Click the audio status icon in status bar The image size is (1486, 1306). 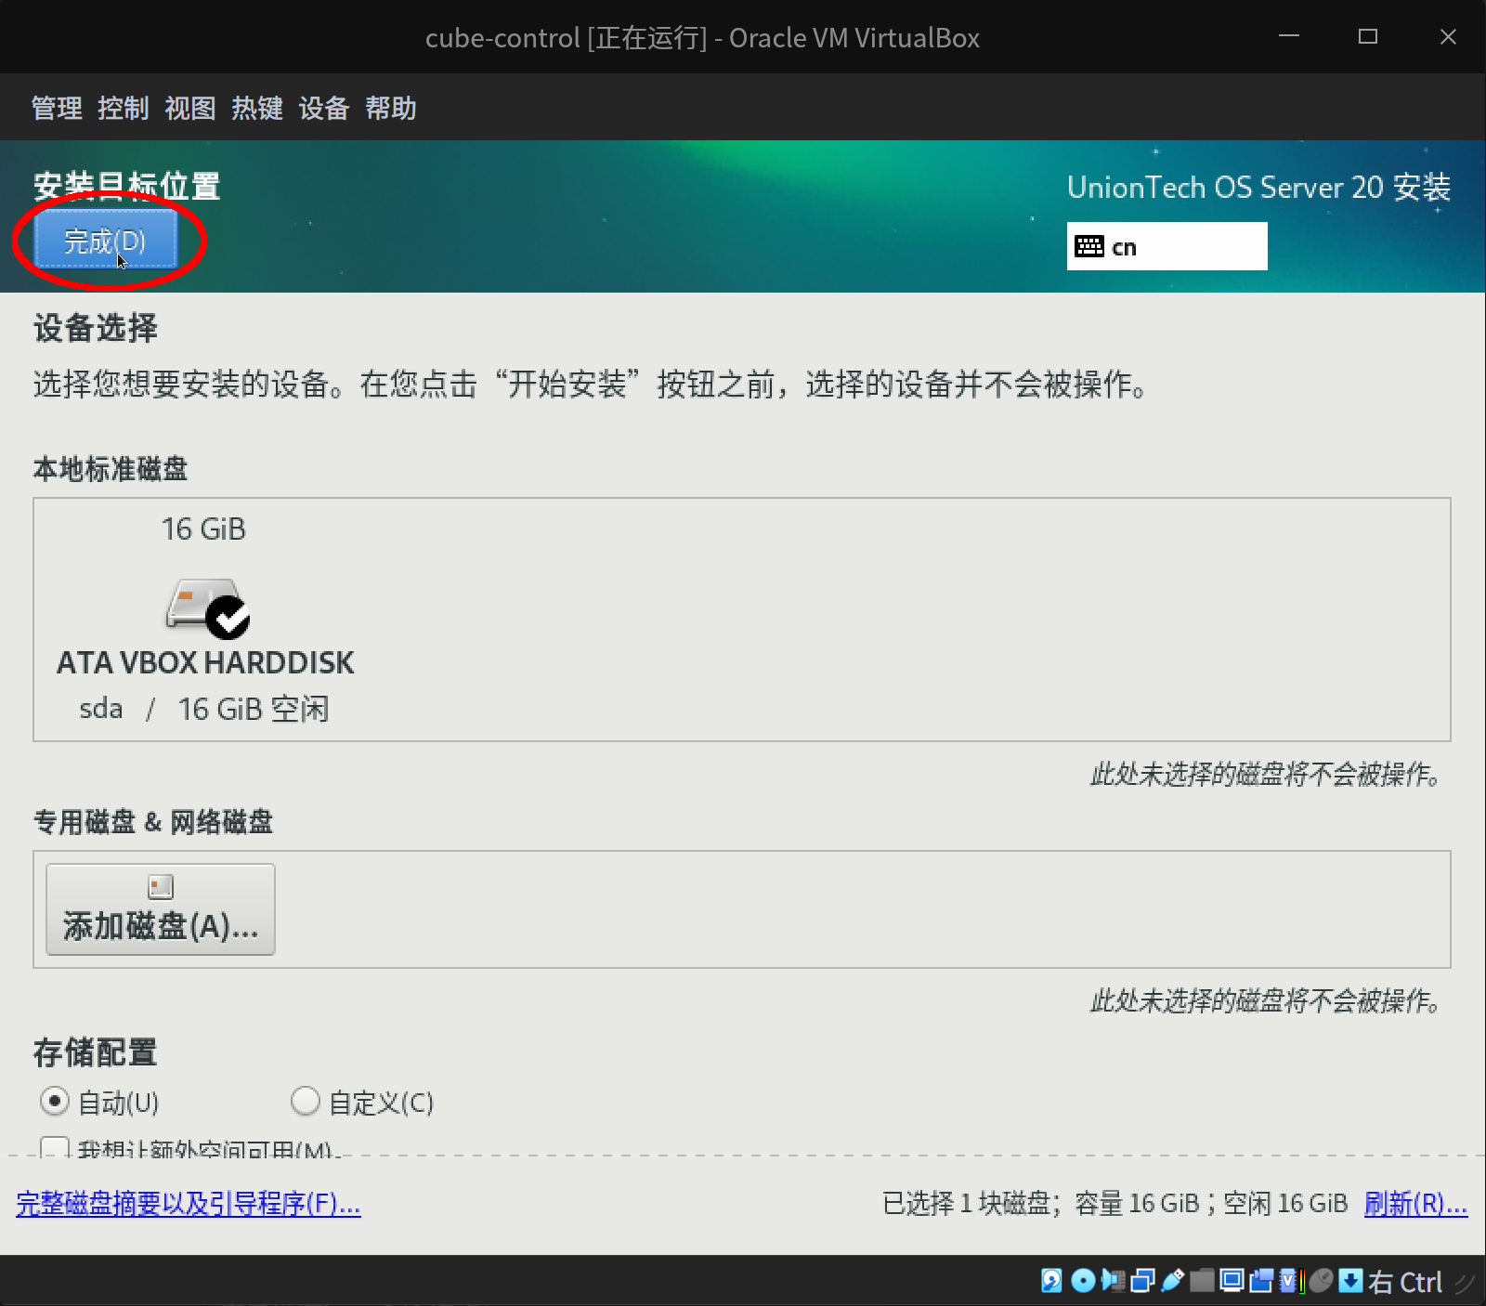click(x=1113, y=1282)
